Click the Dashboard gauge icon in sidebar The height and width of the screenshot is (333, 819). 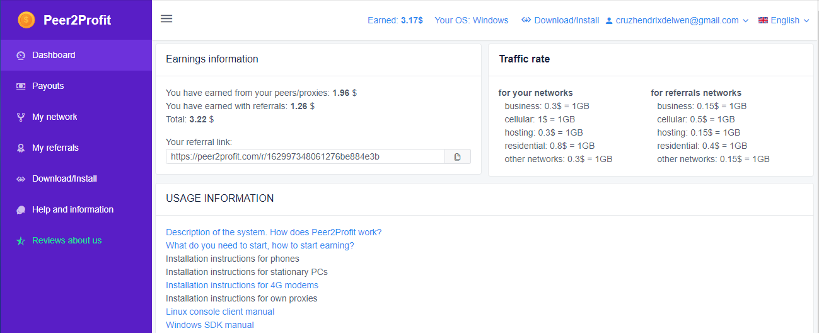(x=21, y=56)
